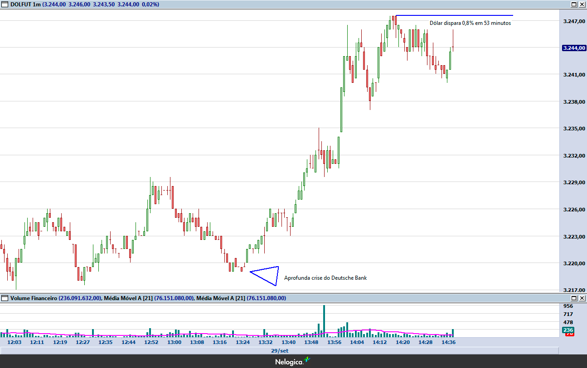Viewport: 587px width, 368px height.
Task: Select the 'Aprofunda crise do Deutsche Bank' note
Action: click(x=325, y=278)
